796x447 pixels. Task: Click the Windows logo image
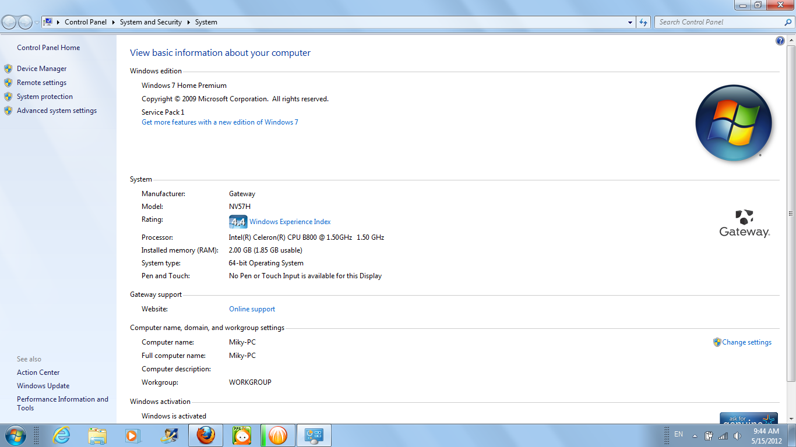click(734, 123)
